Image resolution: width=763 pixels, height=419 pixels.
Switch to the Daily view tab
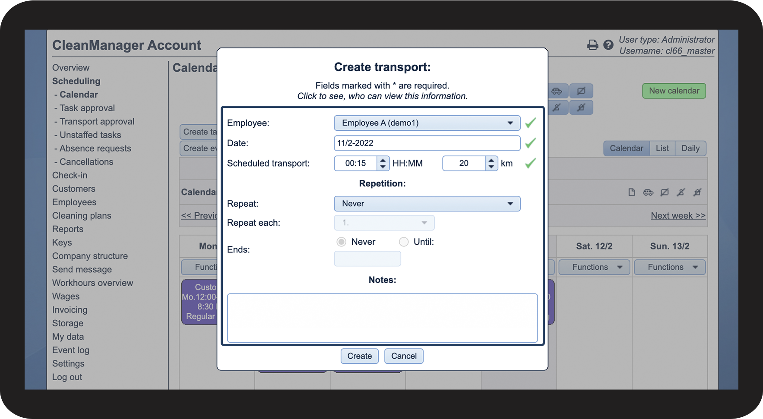pos(690,148)
